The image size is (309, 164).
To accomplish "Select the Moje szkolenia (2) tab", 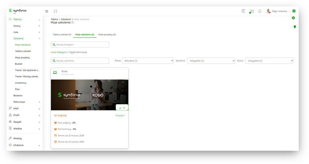I will (85, 34).
